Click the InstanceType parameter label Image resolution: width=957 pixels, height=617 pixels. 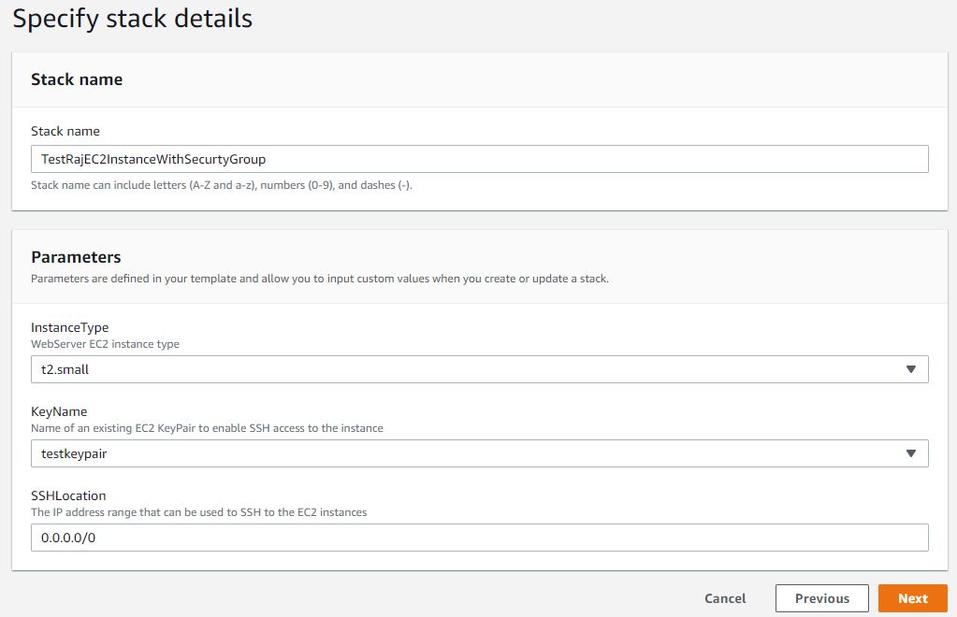click(x=68, y=327)
